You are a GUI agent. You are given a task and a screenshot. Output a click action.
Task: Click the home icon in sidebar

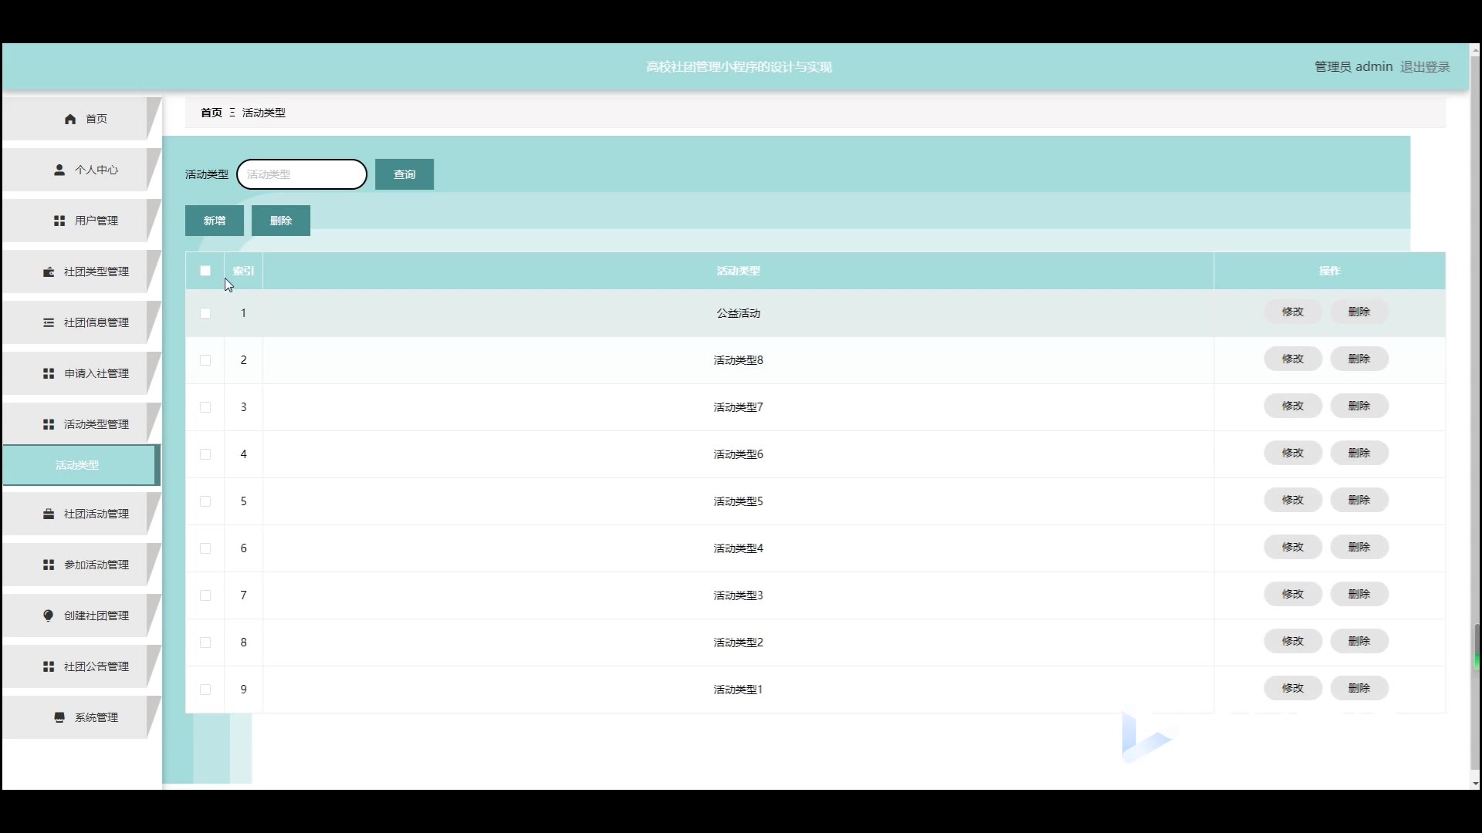click(70, 119)
